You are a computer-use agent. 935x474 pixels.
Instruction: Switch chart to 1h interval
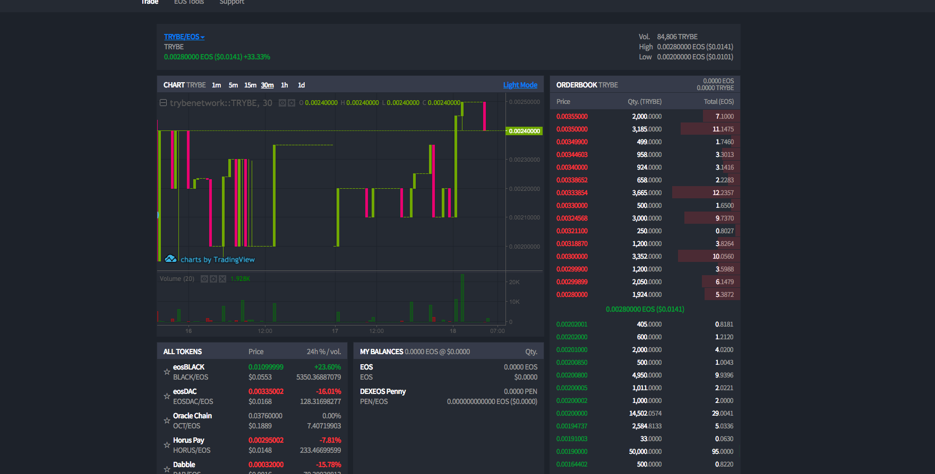(x=285, y=85)
